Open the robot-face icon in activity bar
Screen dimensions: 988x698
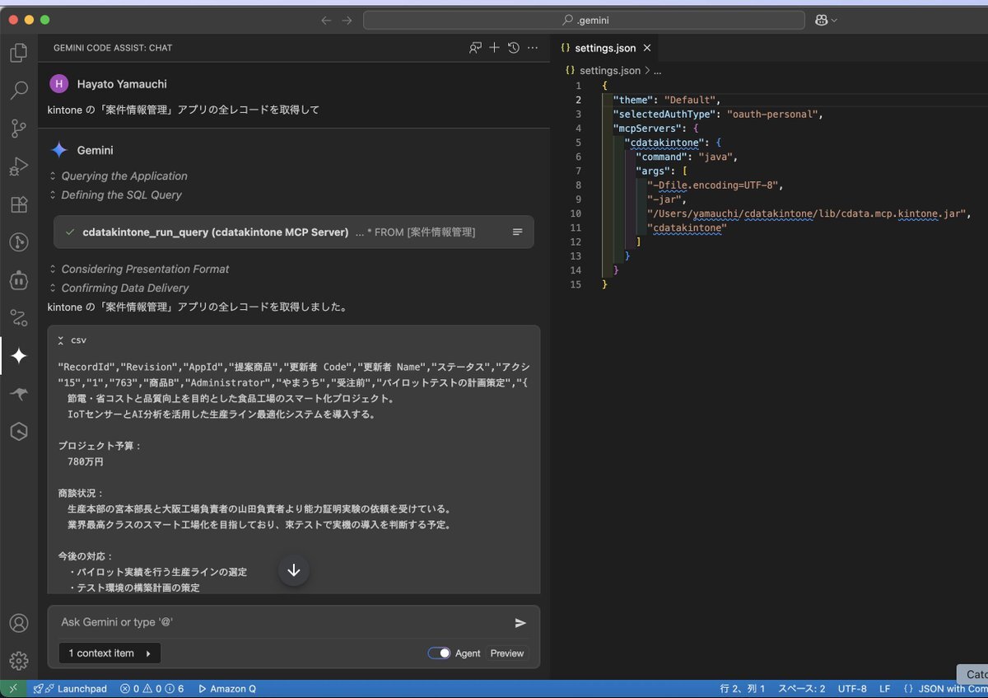(18, 280)
